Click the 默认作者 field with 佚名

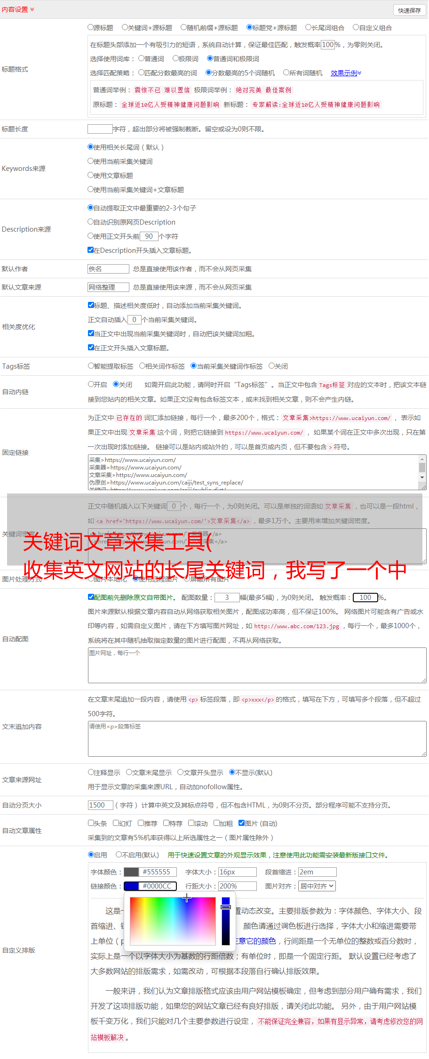[x=108, y=269]
